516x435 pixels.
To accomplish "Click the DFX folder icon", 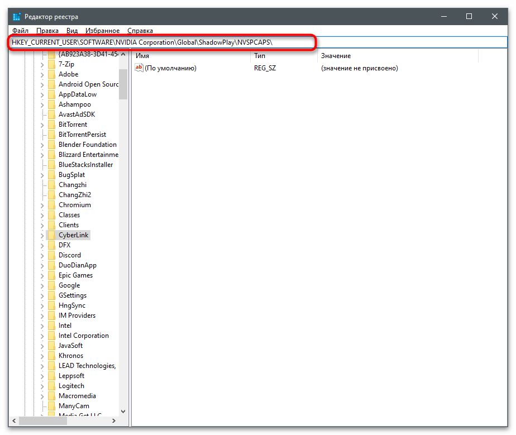I will point(52,245).
